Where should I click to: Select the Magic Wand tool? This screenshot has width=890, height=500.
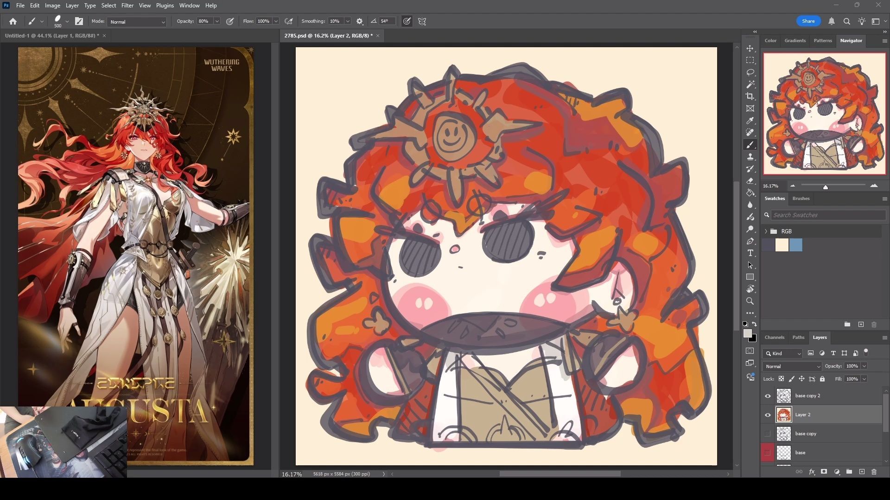coord(750,85)
